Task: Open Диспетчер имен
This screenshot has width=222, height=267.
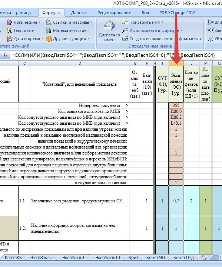Action: pyautogui.click(x=109, y=31)
